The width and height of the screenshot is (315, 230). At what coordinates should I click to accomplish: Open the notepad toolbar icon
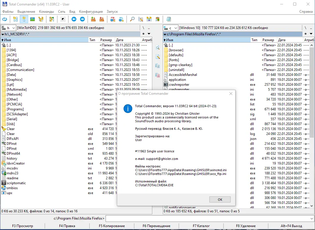click(x=169, y=19)
